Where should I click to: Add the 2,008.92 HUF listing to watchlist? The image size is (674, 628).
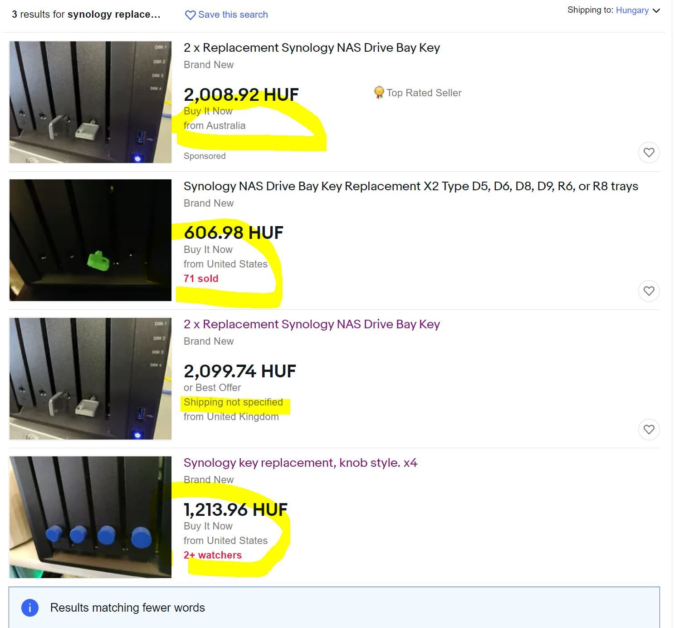[649, 153]
